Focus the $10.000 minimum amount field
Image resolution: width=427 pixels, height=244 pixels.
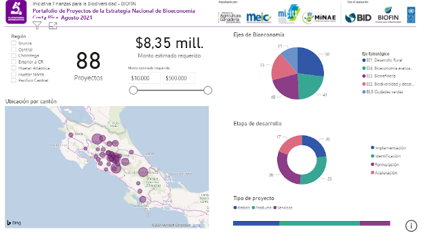point(144,78)
